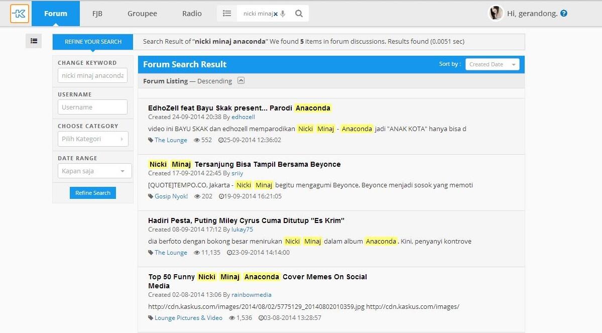The height and width of the screenshot is (333, 602).
Task: Open the lukay75 user profile link
Action: (243, 230)
